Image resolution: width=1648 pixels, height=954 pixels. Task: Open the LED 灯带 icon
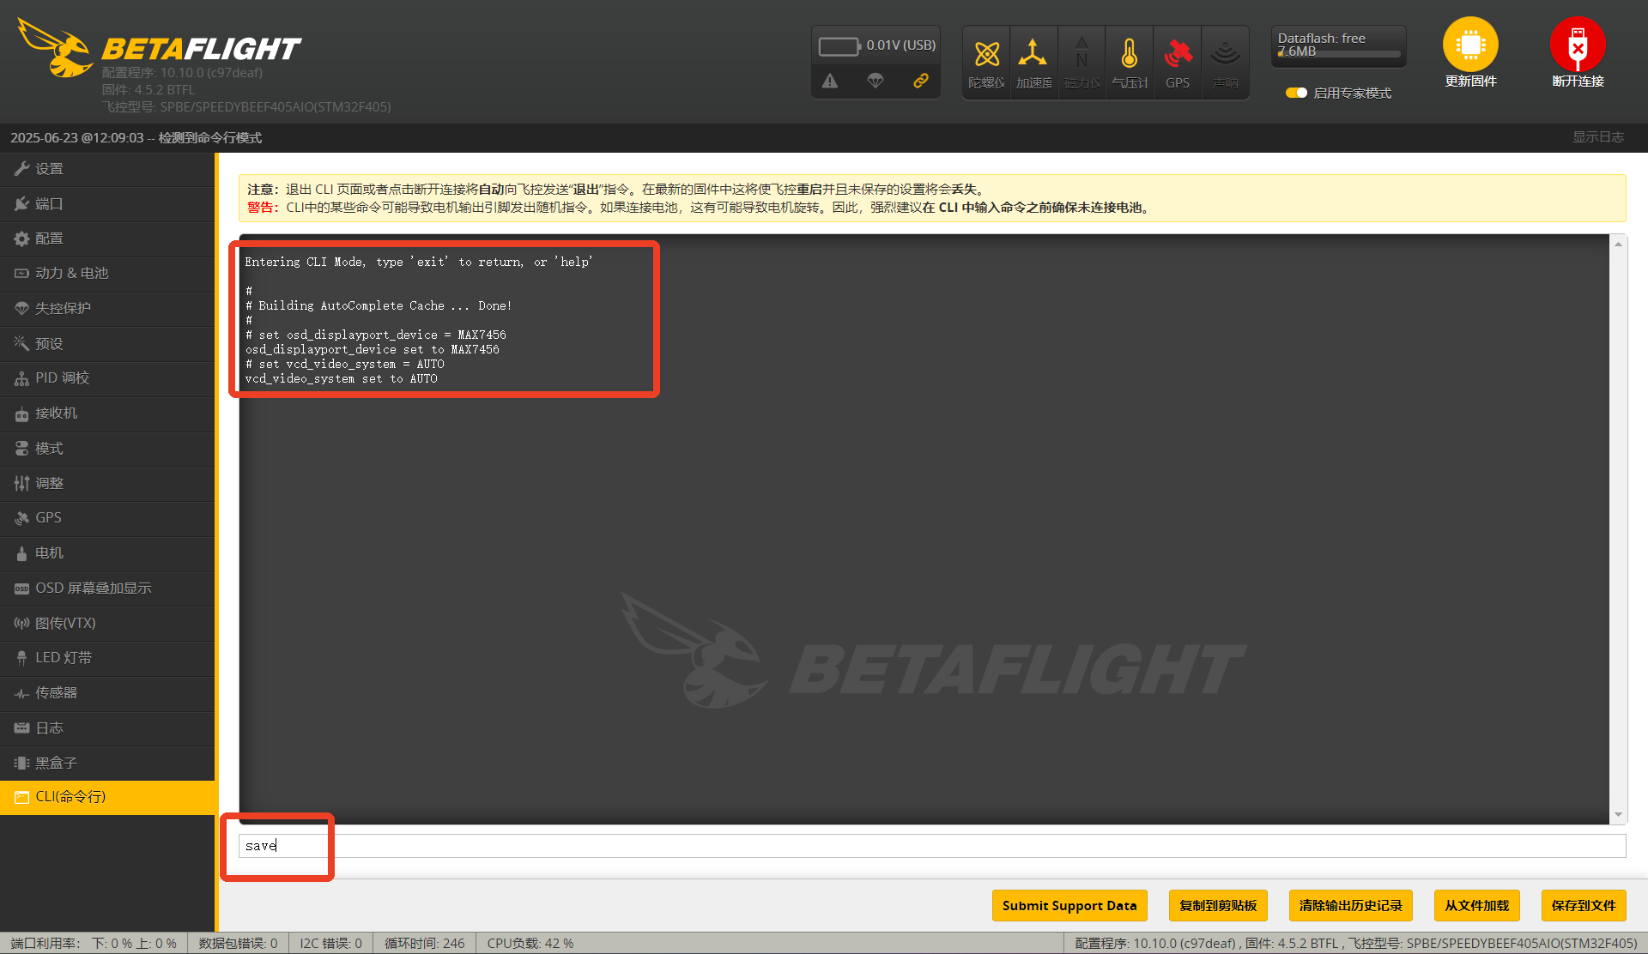(x=21, y=658)
